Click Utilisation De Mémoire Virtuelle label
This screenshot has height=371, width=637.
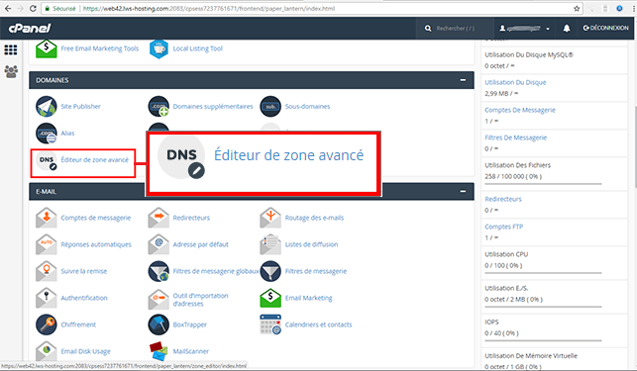pos(531,356)
